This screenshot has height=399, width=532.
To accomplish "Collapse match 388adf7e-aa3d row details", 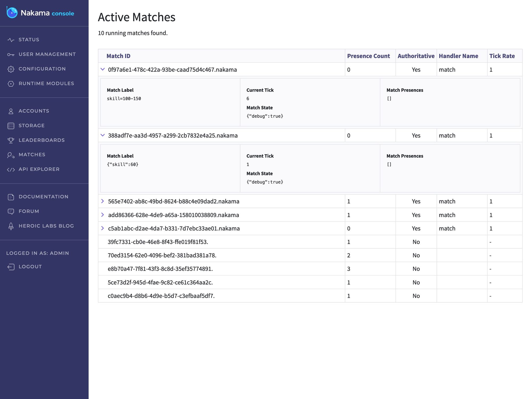I will point(103,135).
